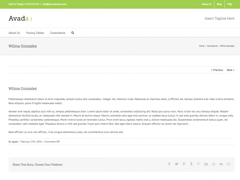This screenshot has width=240, height=180.
Task: Click the Consultants breadcrumb link
Action: pyautogui.click(x=212, y=46)
